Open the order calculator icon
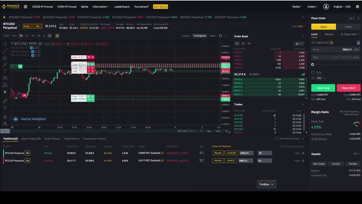 click(358, 43)
